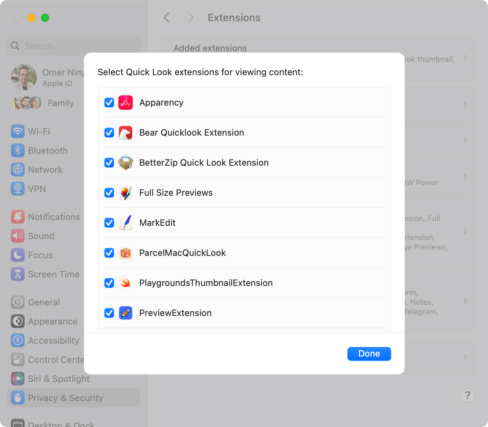Click the 'PreviewExtension' label
488x427 pixels.
(x=176, y=313)
